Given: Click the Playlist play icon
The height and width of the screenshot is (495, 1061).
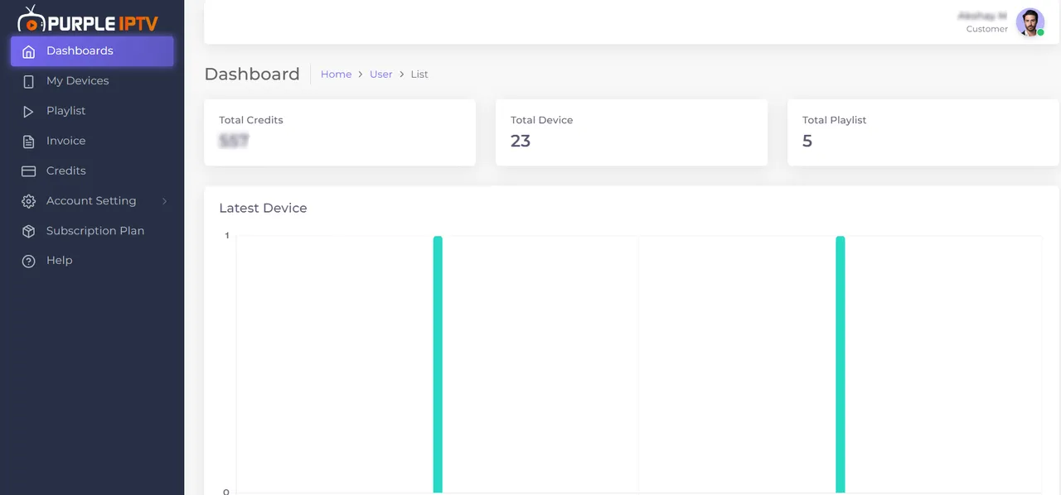Looking at the screenshot, I should (29, 111).
